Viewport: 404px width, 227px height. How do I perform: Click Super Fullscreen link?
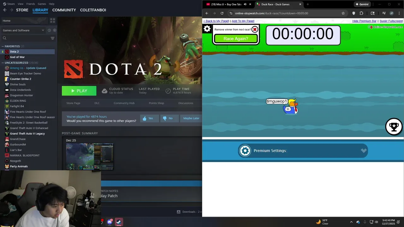tap(391, 21)
